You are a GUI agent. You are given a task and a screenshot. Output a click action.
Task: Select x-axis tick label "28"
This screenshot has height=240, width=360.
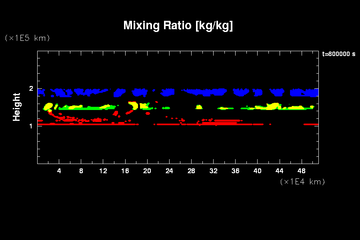[x=191, y=171]
